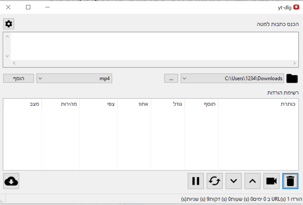Click the "..." browse button

click(x=171, y=79)
